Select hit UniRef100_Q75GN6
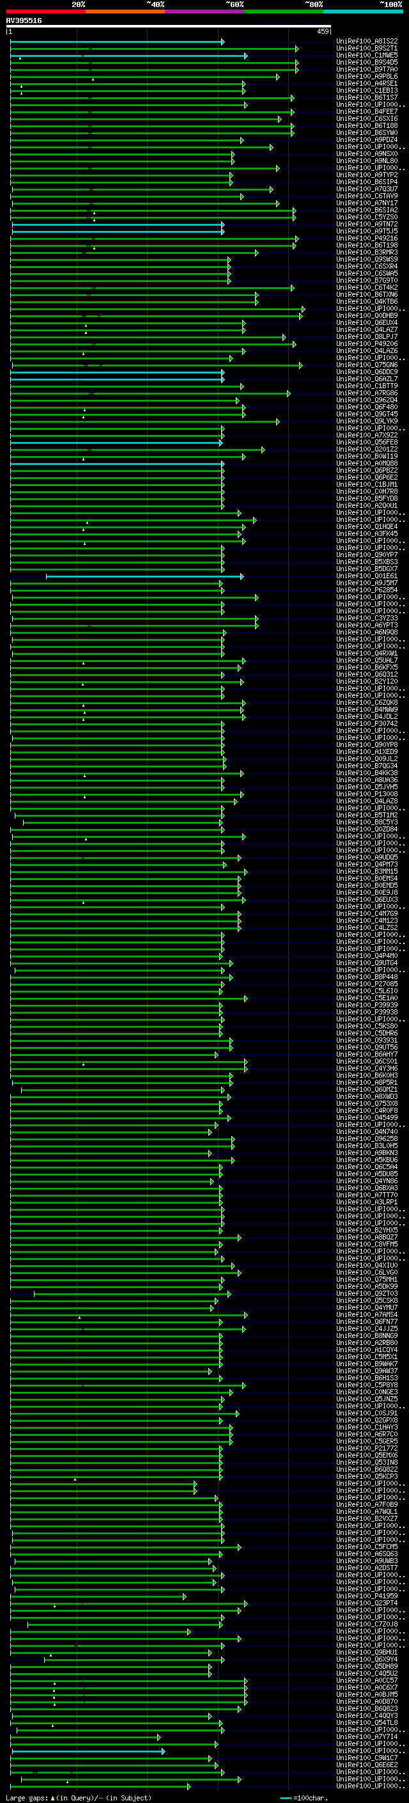409x1803 pixels. tap(367, 365)
